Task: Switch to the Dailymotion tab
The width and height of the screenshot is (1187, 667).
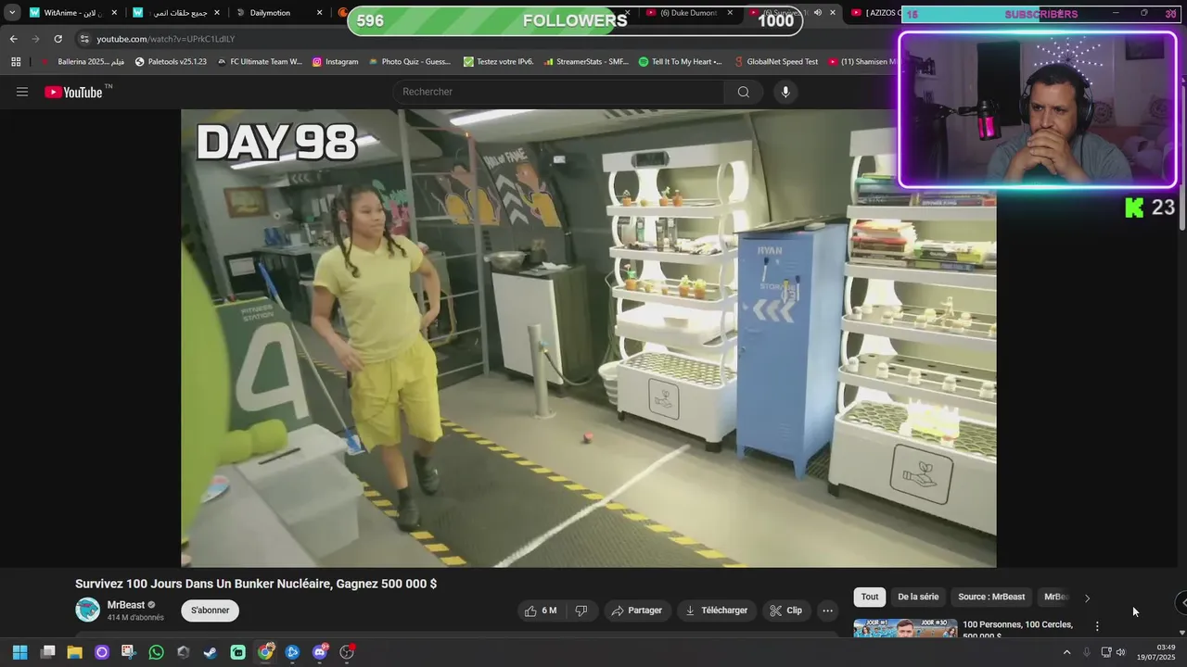Action: [278, 13]
